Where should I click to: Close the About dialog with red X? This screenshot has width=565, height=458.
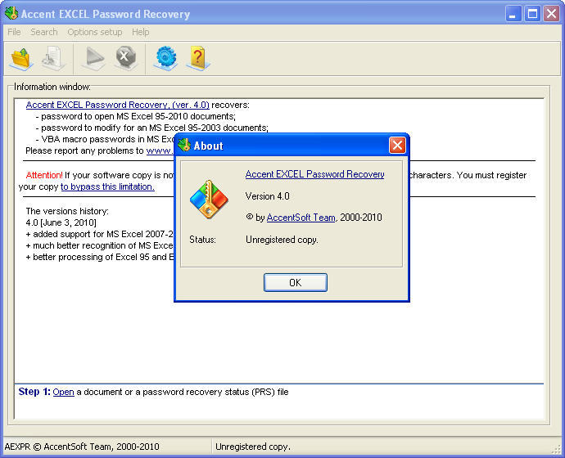click(397, 146)
